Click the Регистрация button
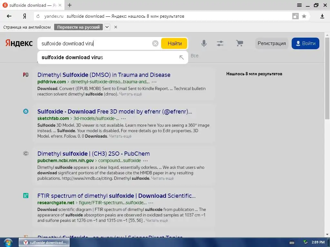This screenshot has width=330, height=247. coord(272,43)
